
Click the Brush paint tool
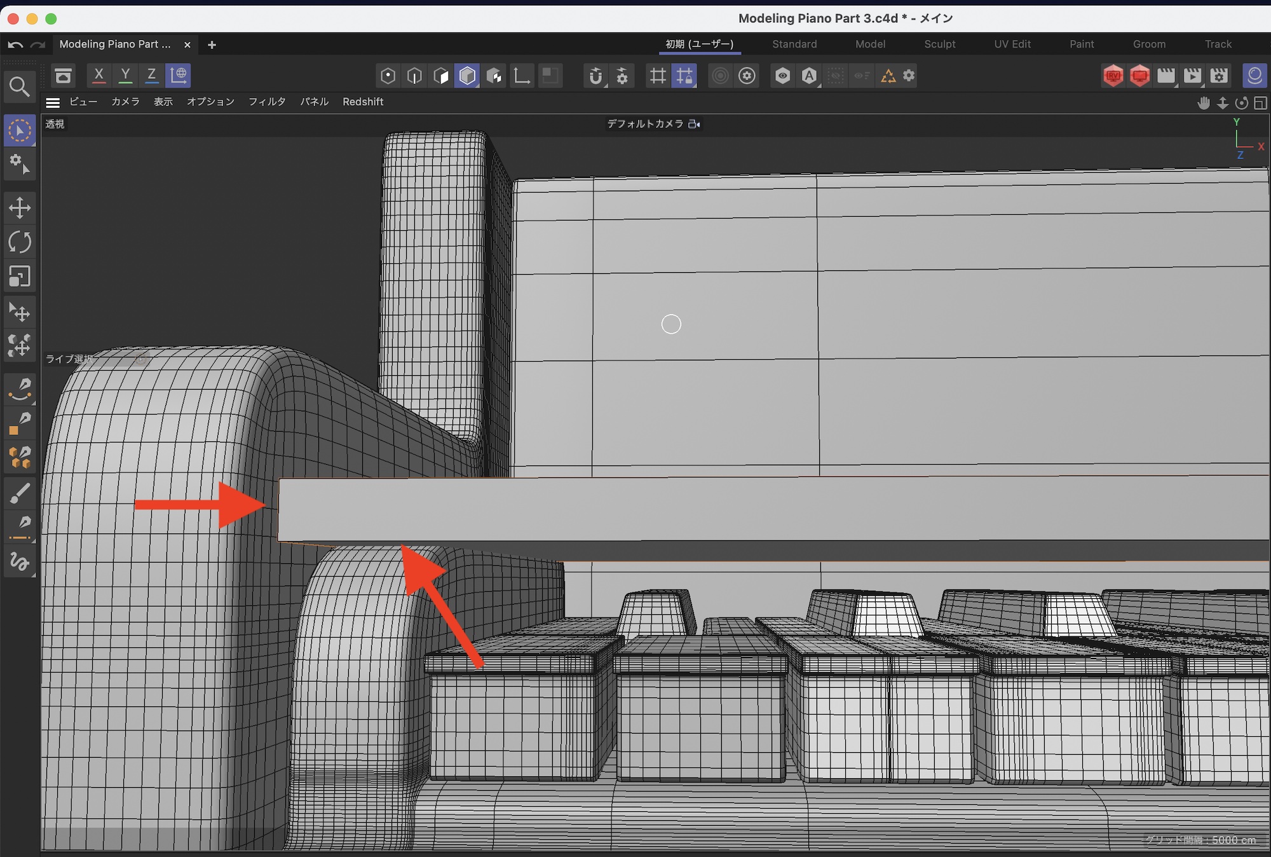coord(20,493)
